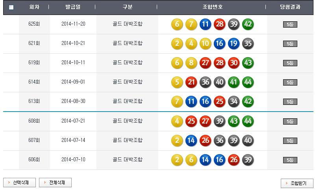Click the 선택삭제 button

click(19, 183)
